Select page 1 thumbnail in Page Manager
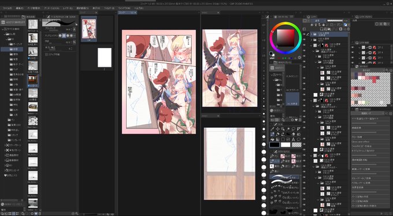 pyautogui.click(x=89, y=29)
